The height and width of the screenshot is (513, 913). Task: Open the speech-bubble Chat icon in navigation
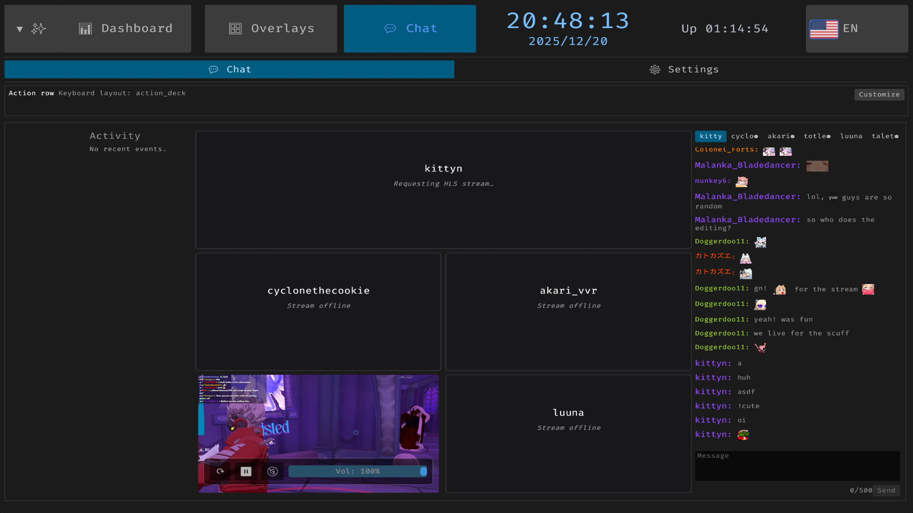(391, 28)
